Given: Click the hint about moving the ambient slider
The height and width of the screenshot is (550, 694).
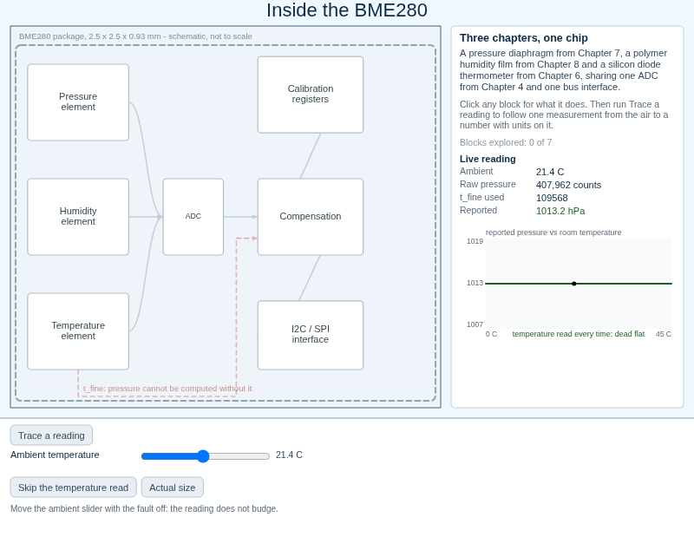Looking at the screenshot, I should tap(144, 508).
